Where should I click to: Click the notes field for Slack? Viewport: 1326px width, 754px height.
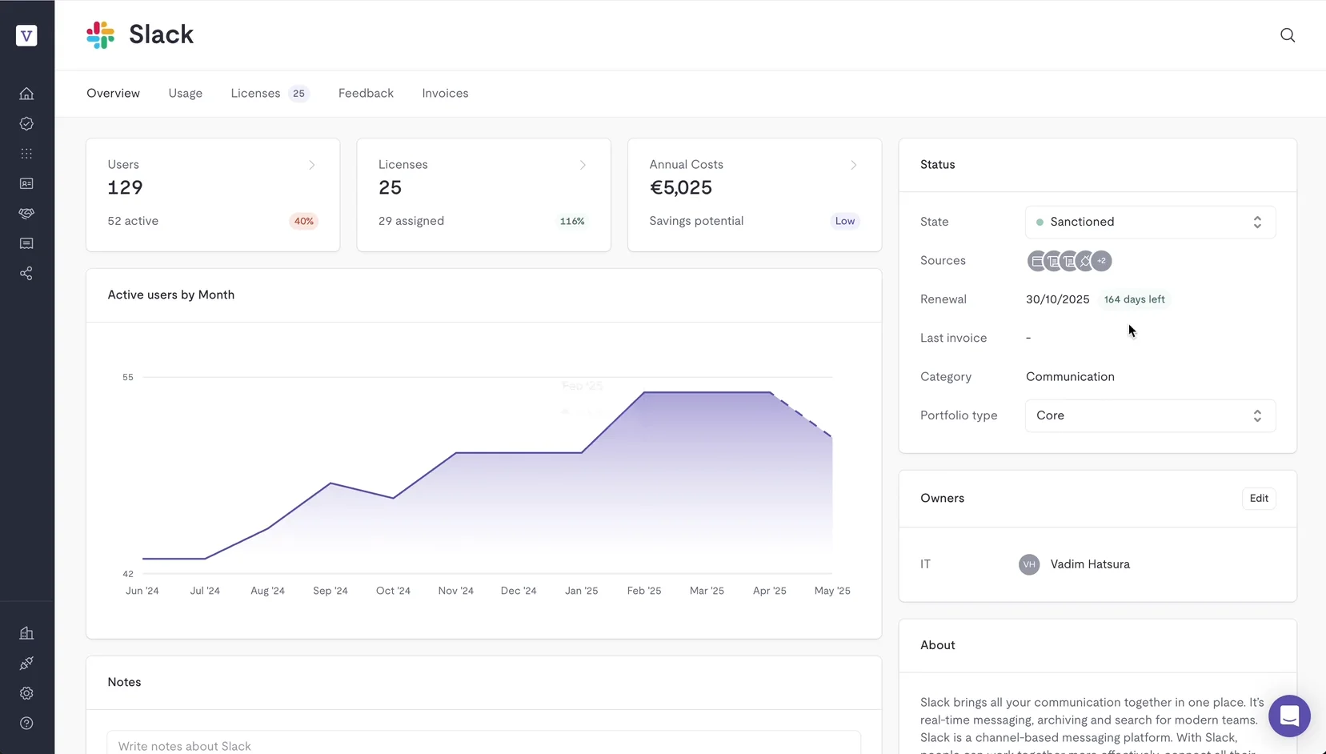[x=483, y=744]
